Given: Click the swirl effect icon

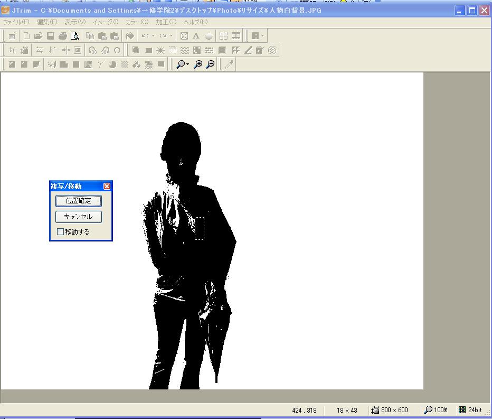Looking at the screenshot, I should pyautogui.click(x=272, y=50).
